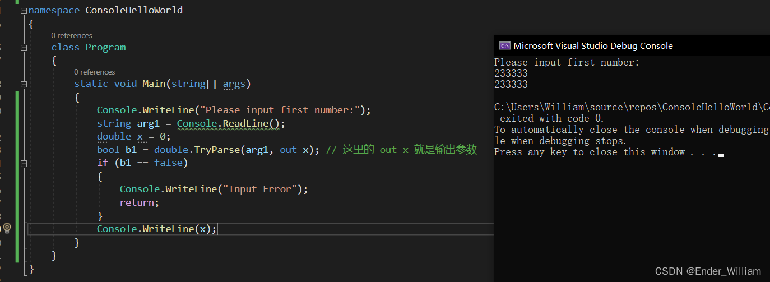770x282 pixels.
Task: Collapse the Main method block
Action: pos(23,84)
